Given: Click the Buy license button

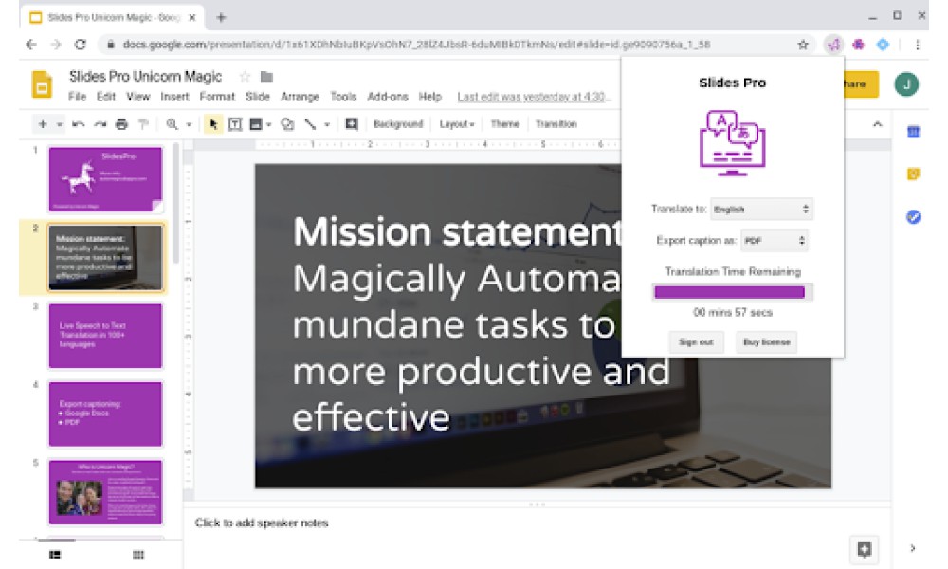Looking at the screenshot, I should click(x=767, y=342).
